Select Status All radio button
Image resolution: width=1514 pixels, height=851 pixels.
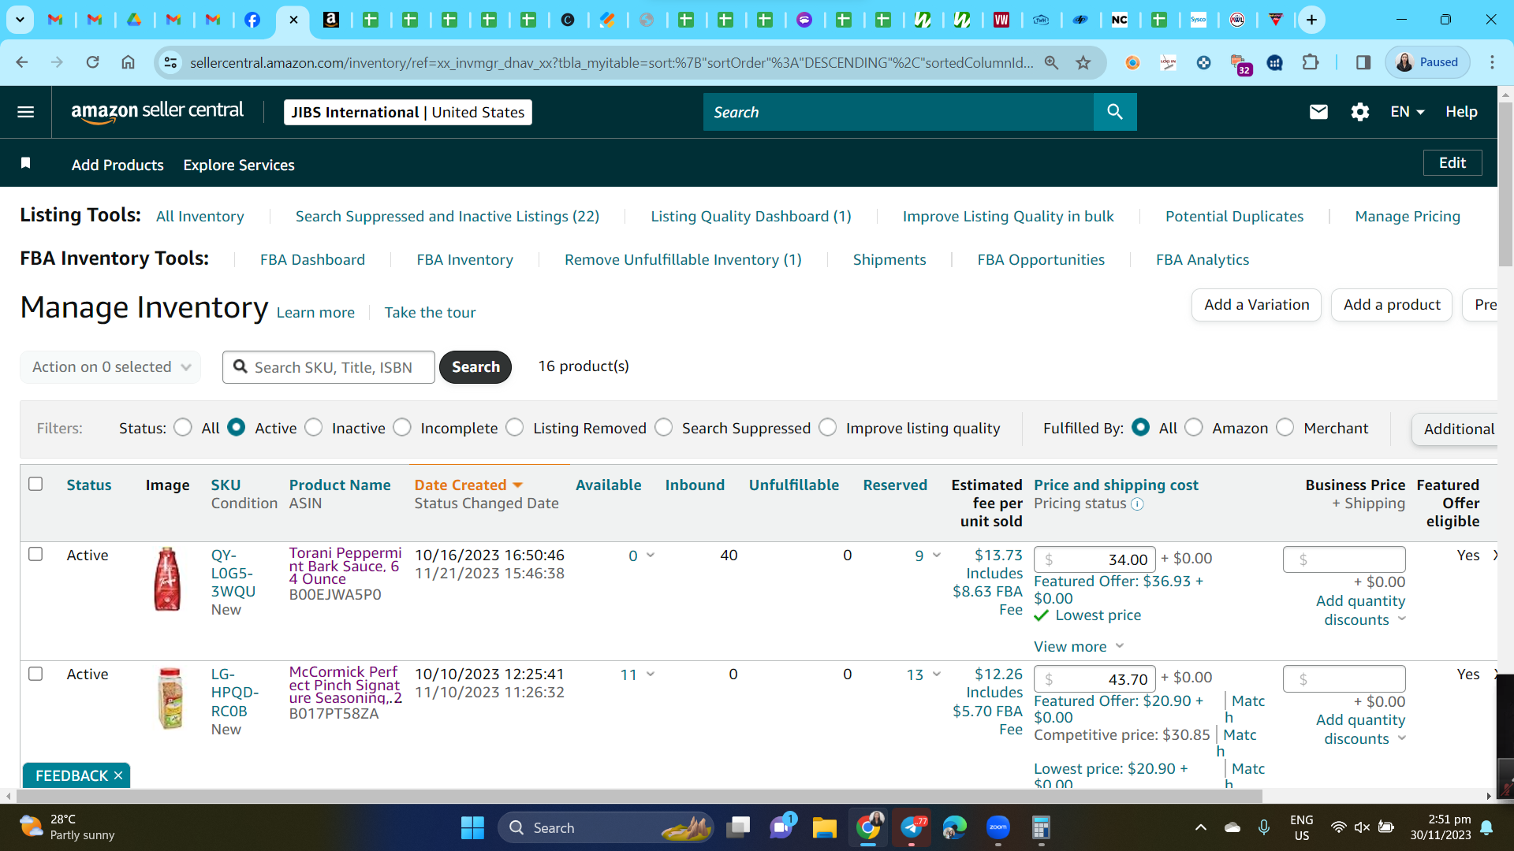(x=183, y=427)
